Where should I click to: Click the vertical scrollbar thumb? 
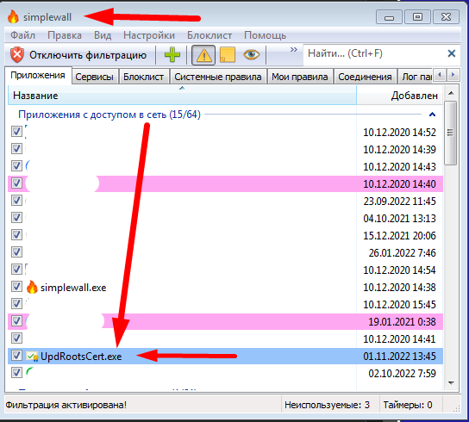pyautogui.click(x=450, y=133)
